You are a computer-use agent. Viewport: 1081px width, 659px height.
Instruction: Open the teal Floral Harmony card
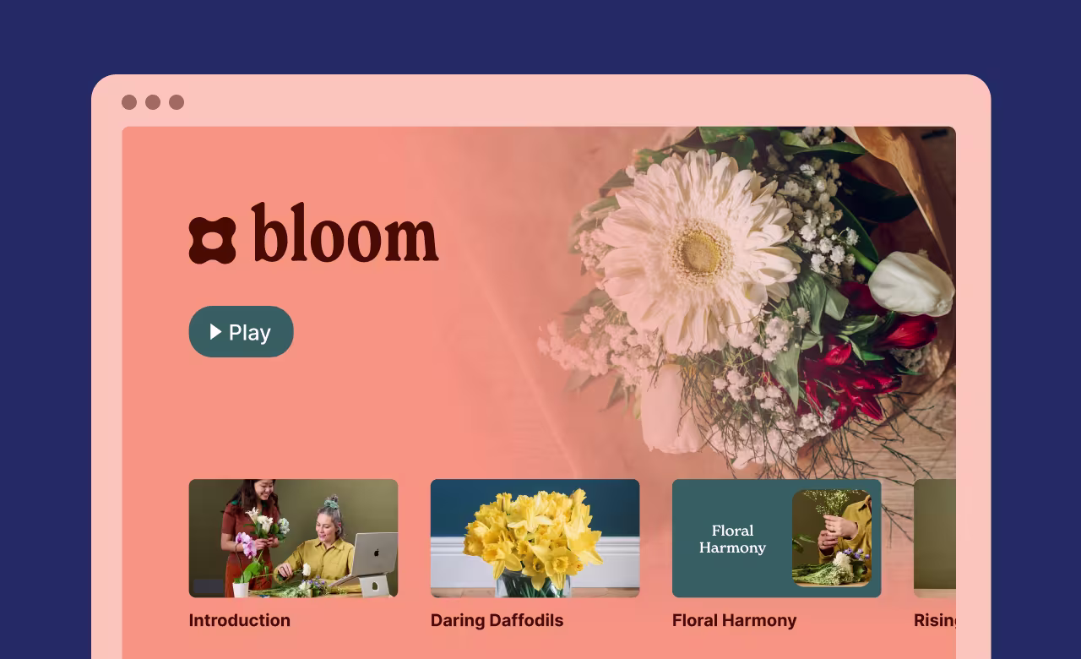click(776, 538)
